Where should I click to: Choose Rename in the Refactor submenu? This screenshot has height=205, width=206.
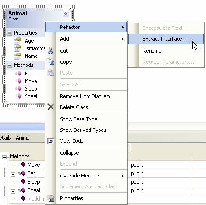[x=154, y=51]
